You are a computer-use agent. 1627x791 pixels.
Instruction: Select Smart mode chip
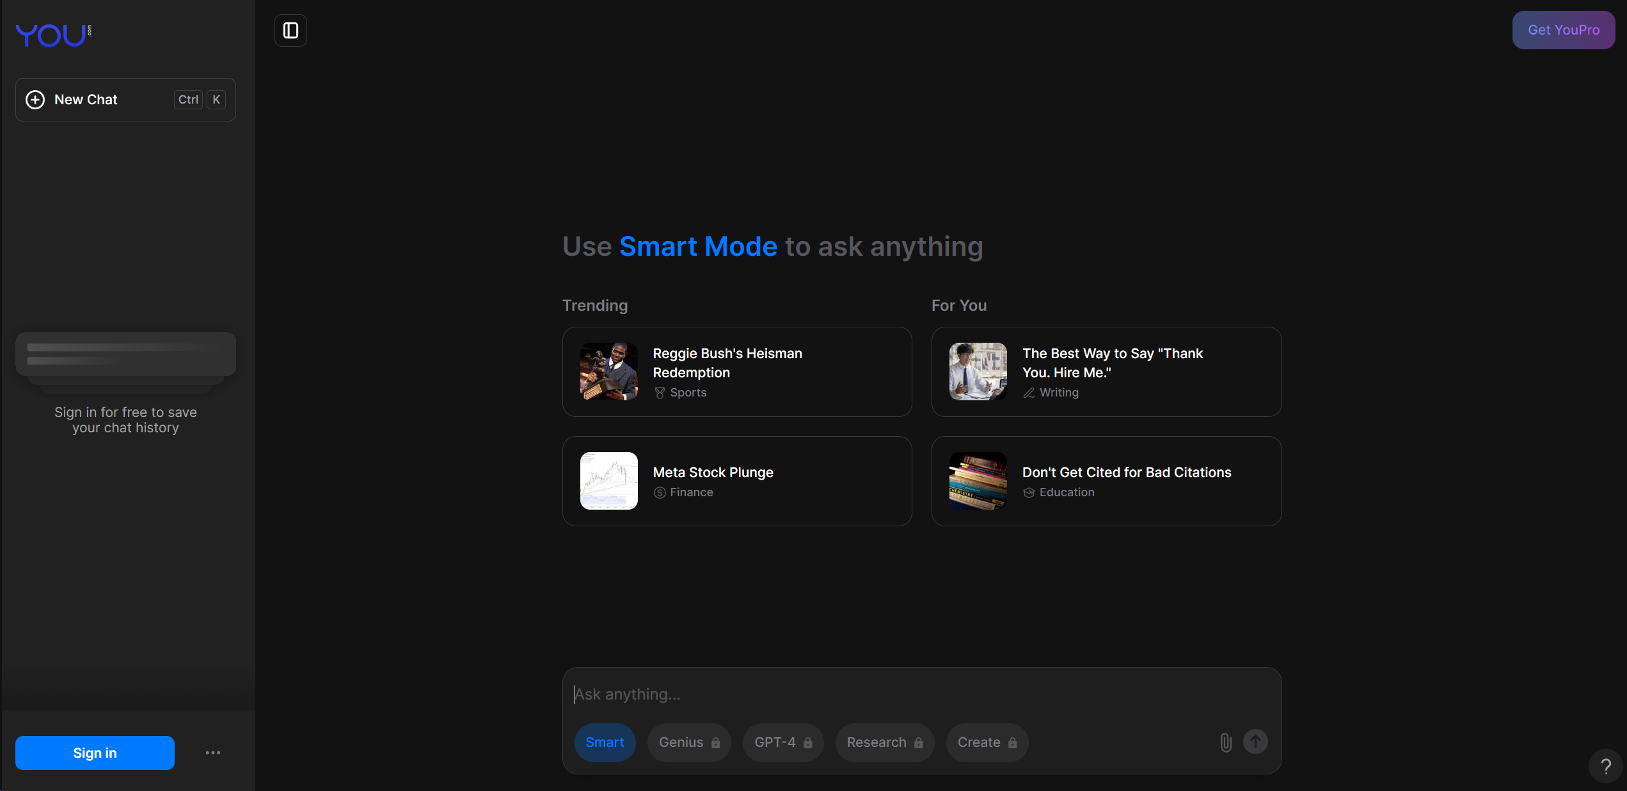coord(605,742)
